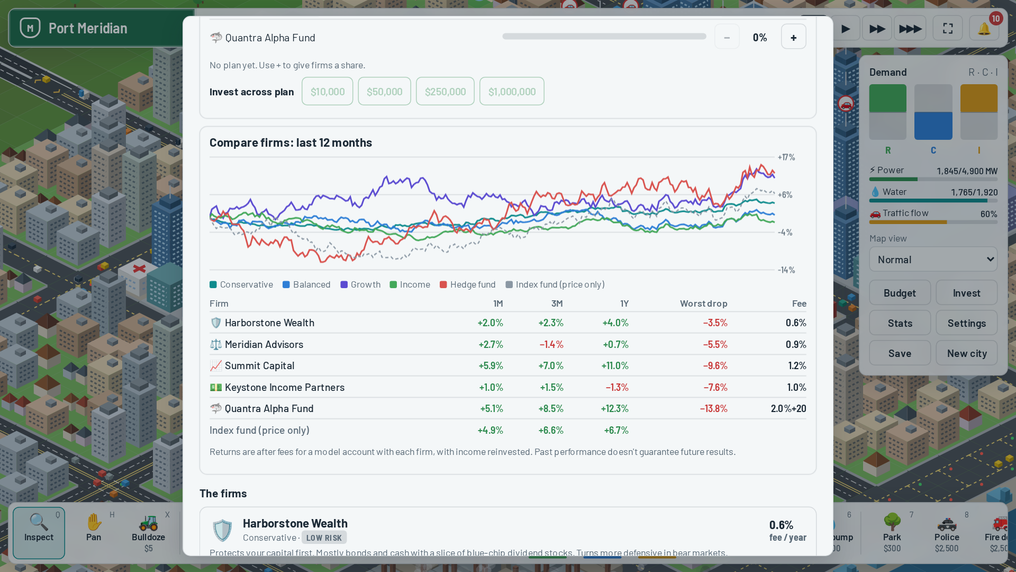This screenshot has height=572, width=1016.
Task: Adjust the Quantra Alpha Fund allocation bar
Action: (x=604, y=37)
